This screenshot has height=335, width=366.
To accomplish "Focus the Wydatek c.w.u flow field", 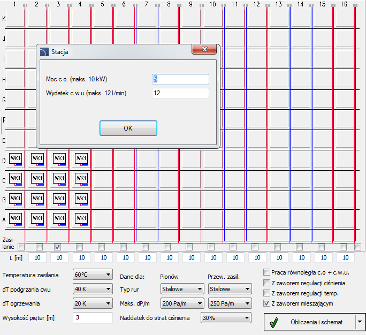I will (x=180, y=93).
